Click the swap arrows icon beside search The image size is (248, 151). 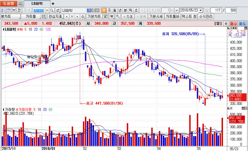tap(58, 10)
